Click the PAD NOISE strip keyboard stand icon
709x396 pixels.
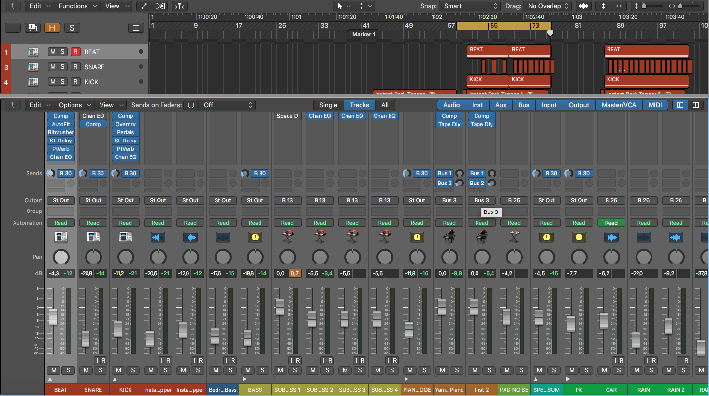coord(514,237)
